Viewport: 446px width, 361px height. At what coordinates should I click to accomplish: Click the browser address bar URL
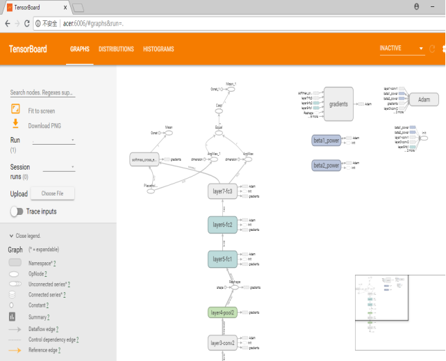click(x=93, y=24)
